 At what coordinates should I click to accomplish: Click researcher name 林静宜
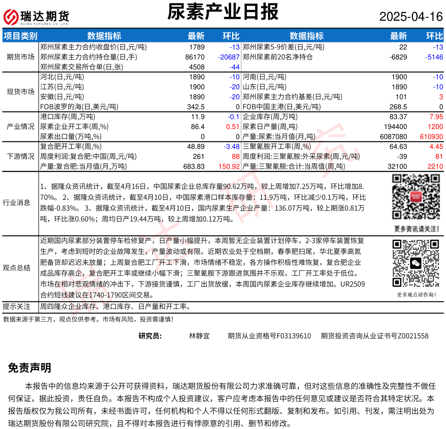click(x=199, y=336)
